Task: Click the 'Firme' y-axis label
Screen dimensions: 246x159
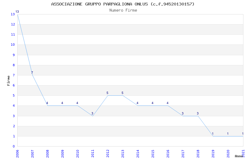Action: tap(8, 80)
